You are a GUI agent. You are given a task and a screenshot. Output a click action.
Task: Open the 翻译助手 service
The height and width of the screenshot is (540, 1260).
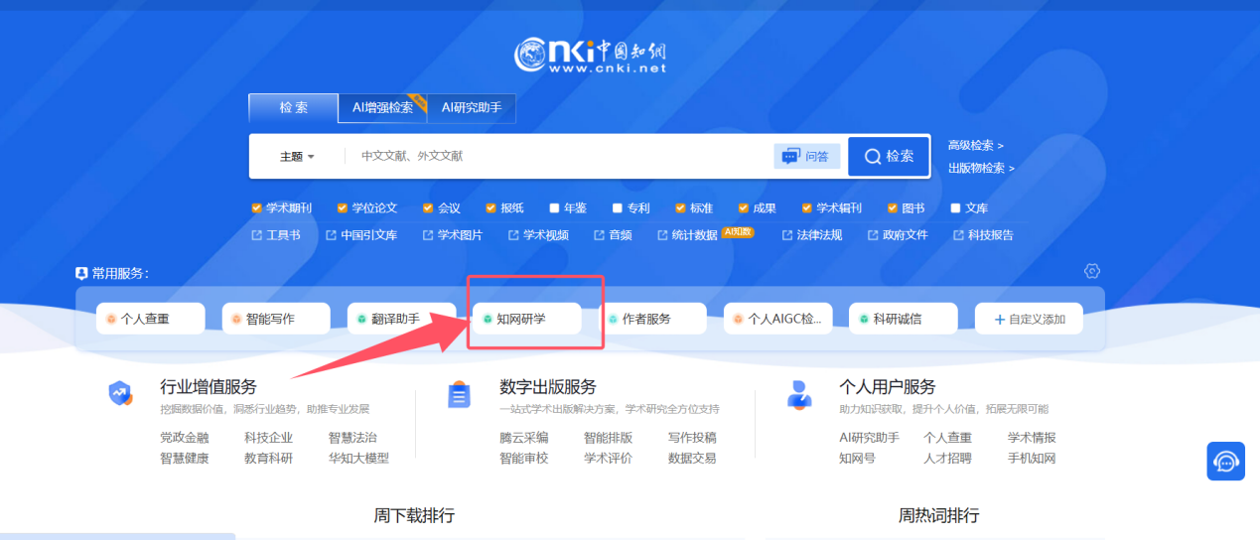(x=402, y=319)
